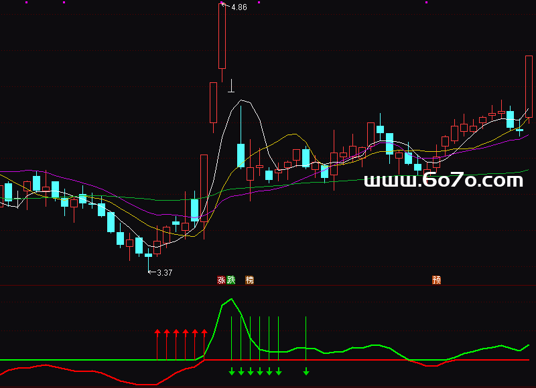Screen dimensions: 536x388
Task: Click the small white T-shaped cursor mark
Action: [x=231, y=86]
